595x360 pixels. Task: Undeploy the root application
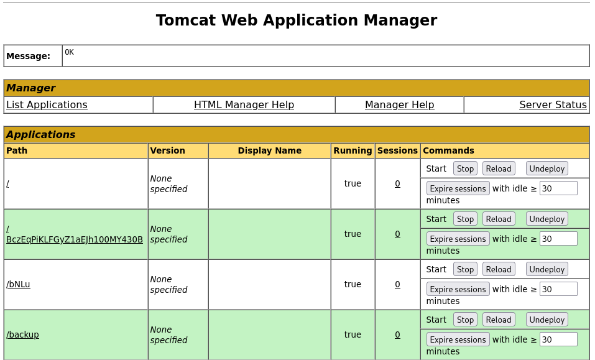(x=547, y=168)
